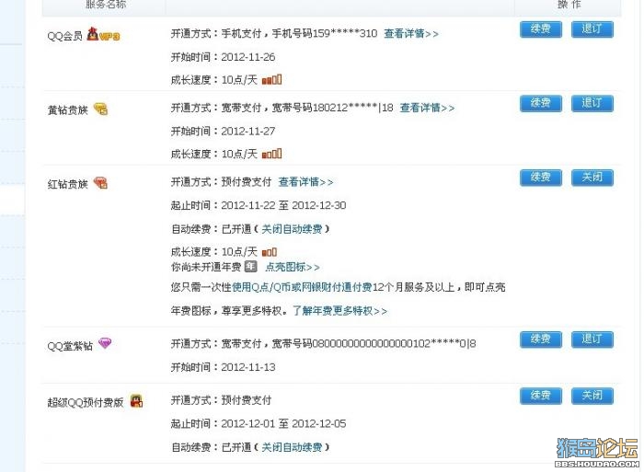Click 续费 button for QQ会员

click(x=541, y=29)
